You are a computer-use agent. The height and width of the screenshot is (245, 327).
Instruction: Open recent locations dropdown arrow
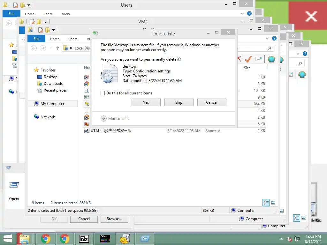[x=51, y=48]
